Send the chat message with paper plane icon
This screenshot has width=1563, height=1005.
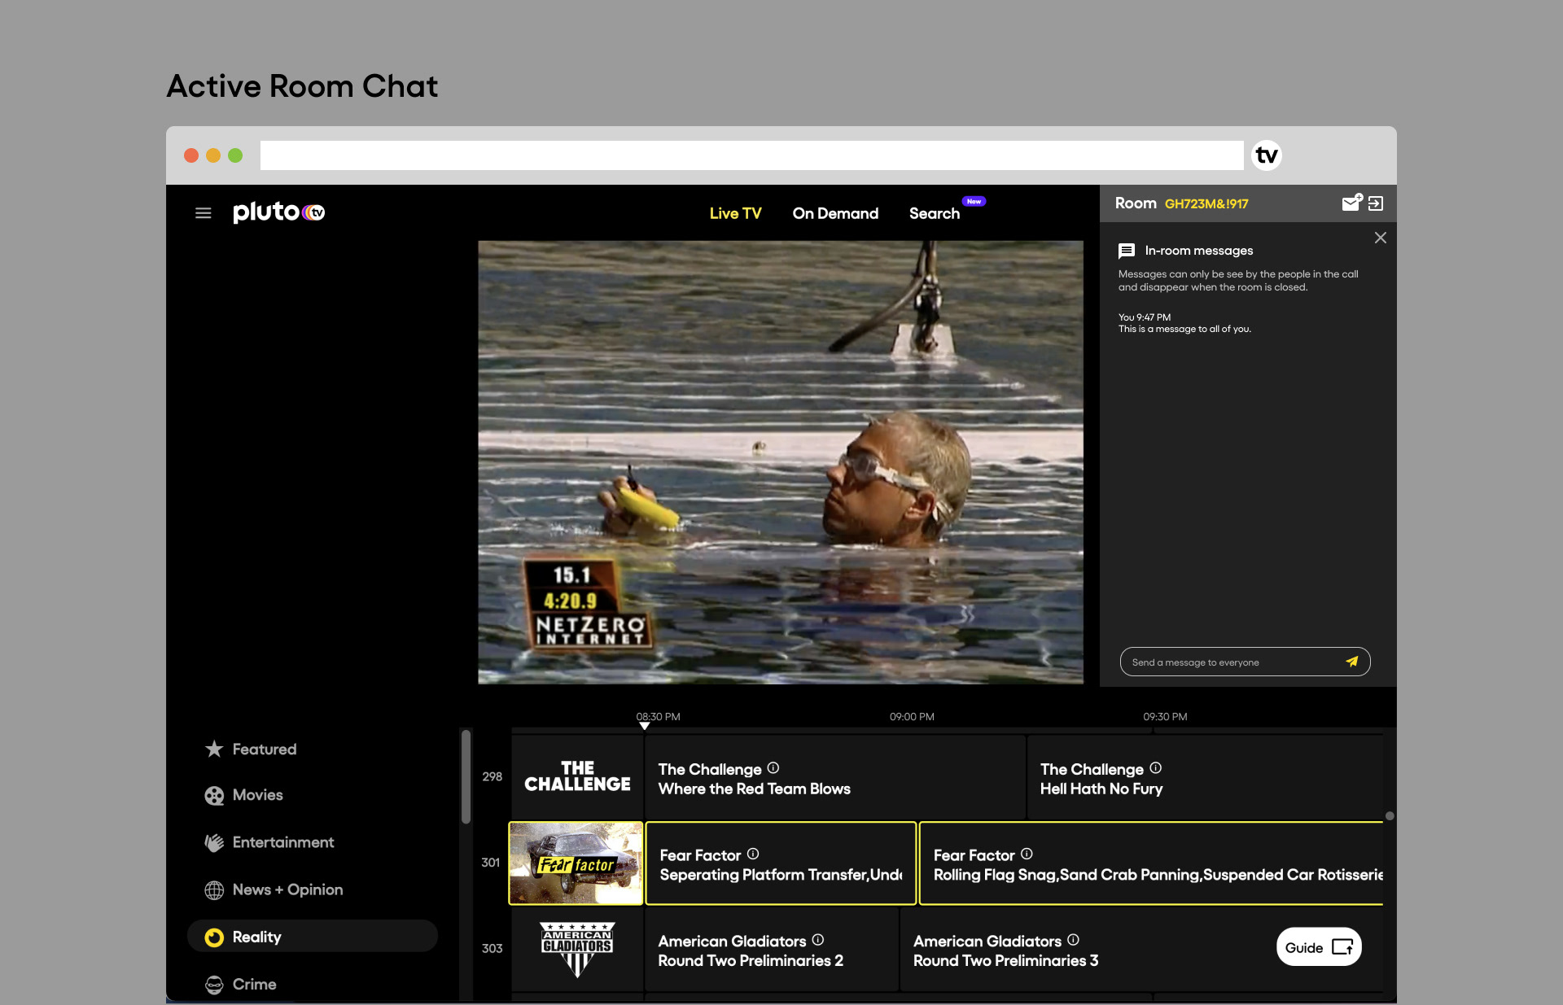click(1351, 662)
